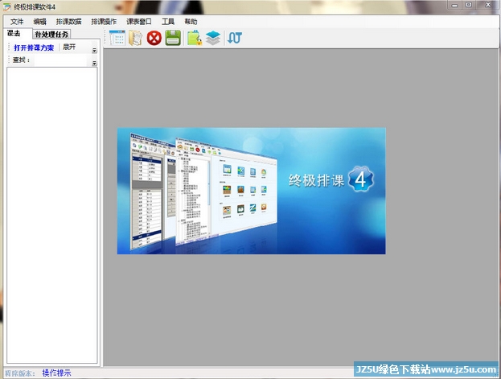Open the 文件 menu

(x=17, y=22)
